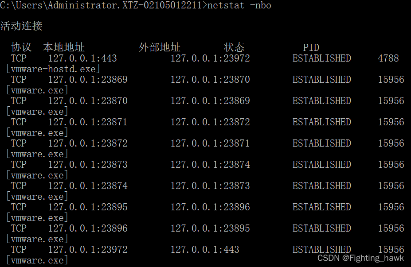Click ESTABLISHED in the local 127.0.0.1:23895 row
This screenshot has width=411, height=267.
[x=321, y=207]
